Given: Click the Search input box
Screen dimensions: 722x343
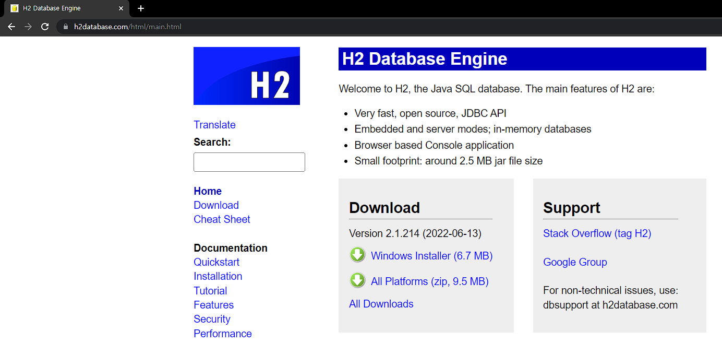Looking at the screenshot, I should click(249, 162).
